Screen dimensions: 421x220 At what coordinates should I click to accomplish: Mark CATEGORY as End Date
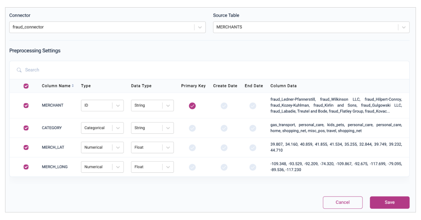click(253, 128)
